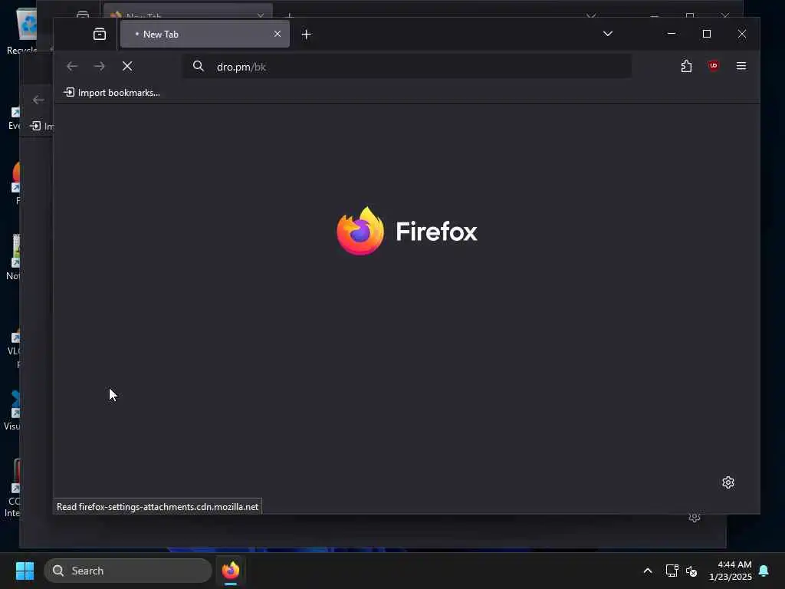This screenshot has width=785, height=589.
Task: Show hidden system tray icons
Action: [x=647, y=571]
